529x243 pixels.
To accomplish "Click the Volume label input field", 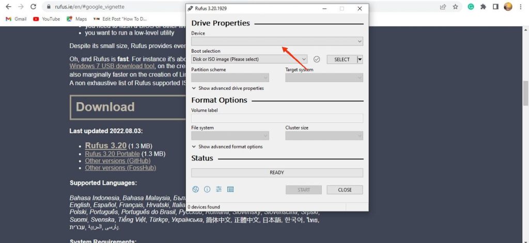I will click(x=277, y=118).
